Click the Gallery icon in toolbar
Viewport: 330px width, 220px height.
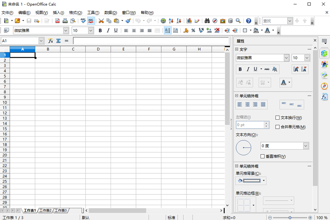pos(223,21)
